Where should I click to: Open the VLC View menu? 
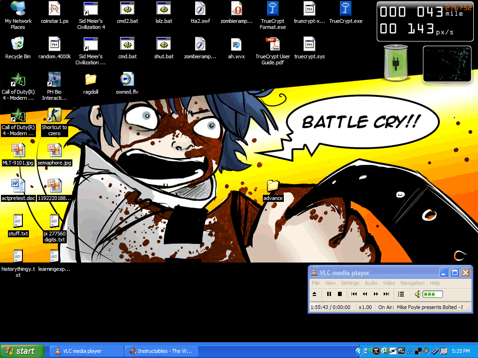pyautogui.click(x=330, y=283)
